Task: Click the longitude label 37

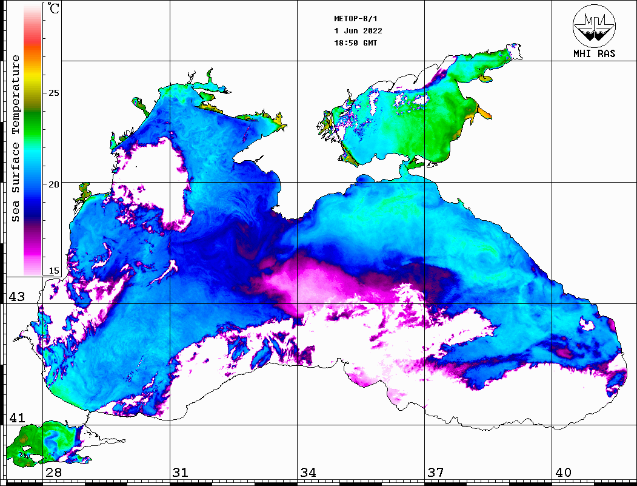Action: (435, 472)
